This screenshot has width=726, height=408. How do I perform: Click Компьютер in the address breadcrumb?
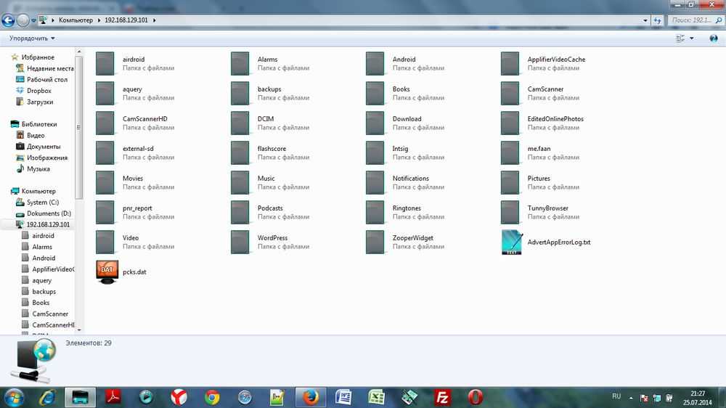tap(76, 20)
